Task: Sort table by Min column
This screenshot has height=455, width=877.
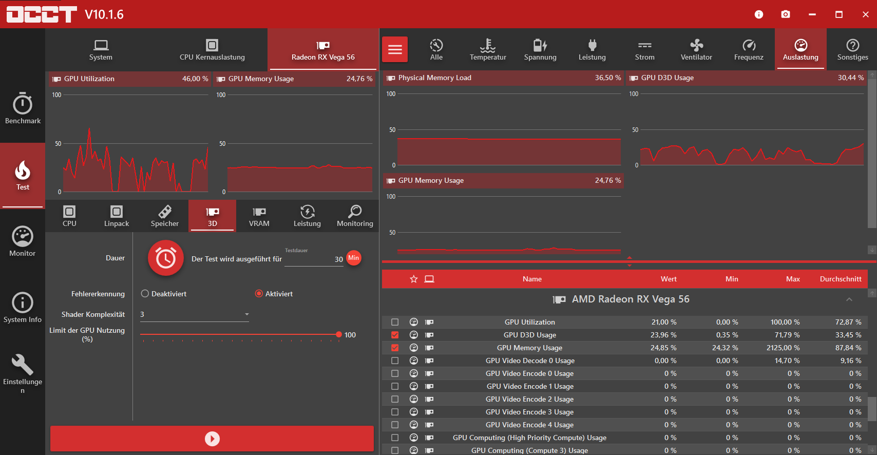Action: coord(732,279)
